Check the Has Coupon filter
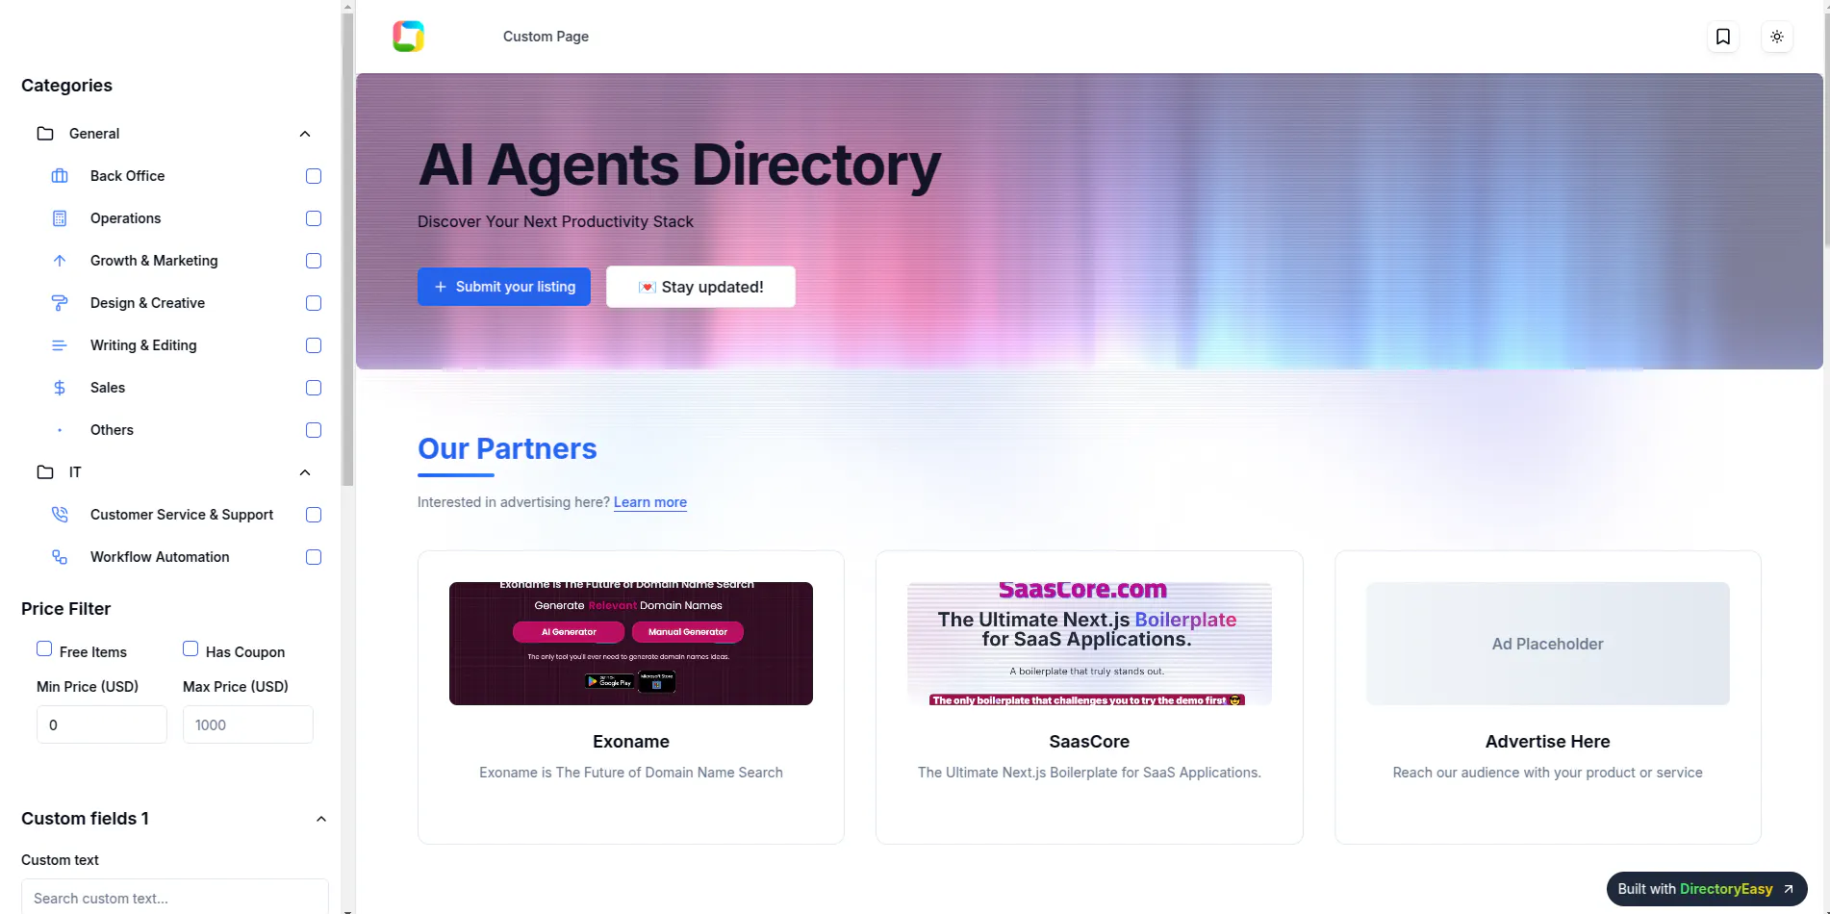Viewport: 1830px width, 914px height. (191, 648)
